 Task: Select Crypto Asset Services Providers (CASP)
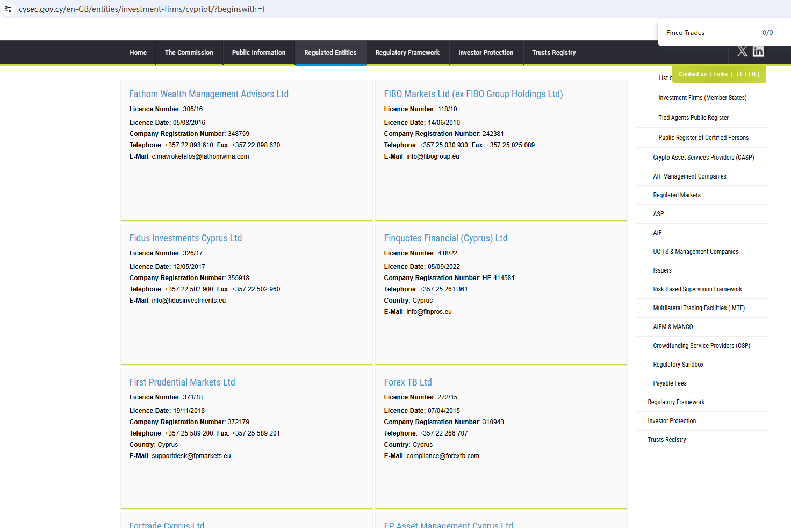pyautogui.click(x=703, y=158)
